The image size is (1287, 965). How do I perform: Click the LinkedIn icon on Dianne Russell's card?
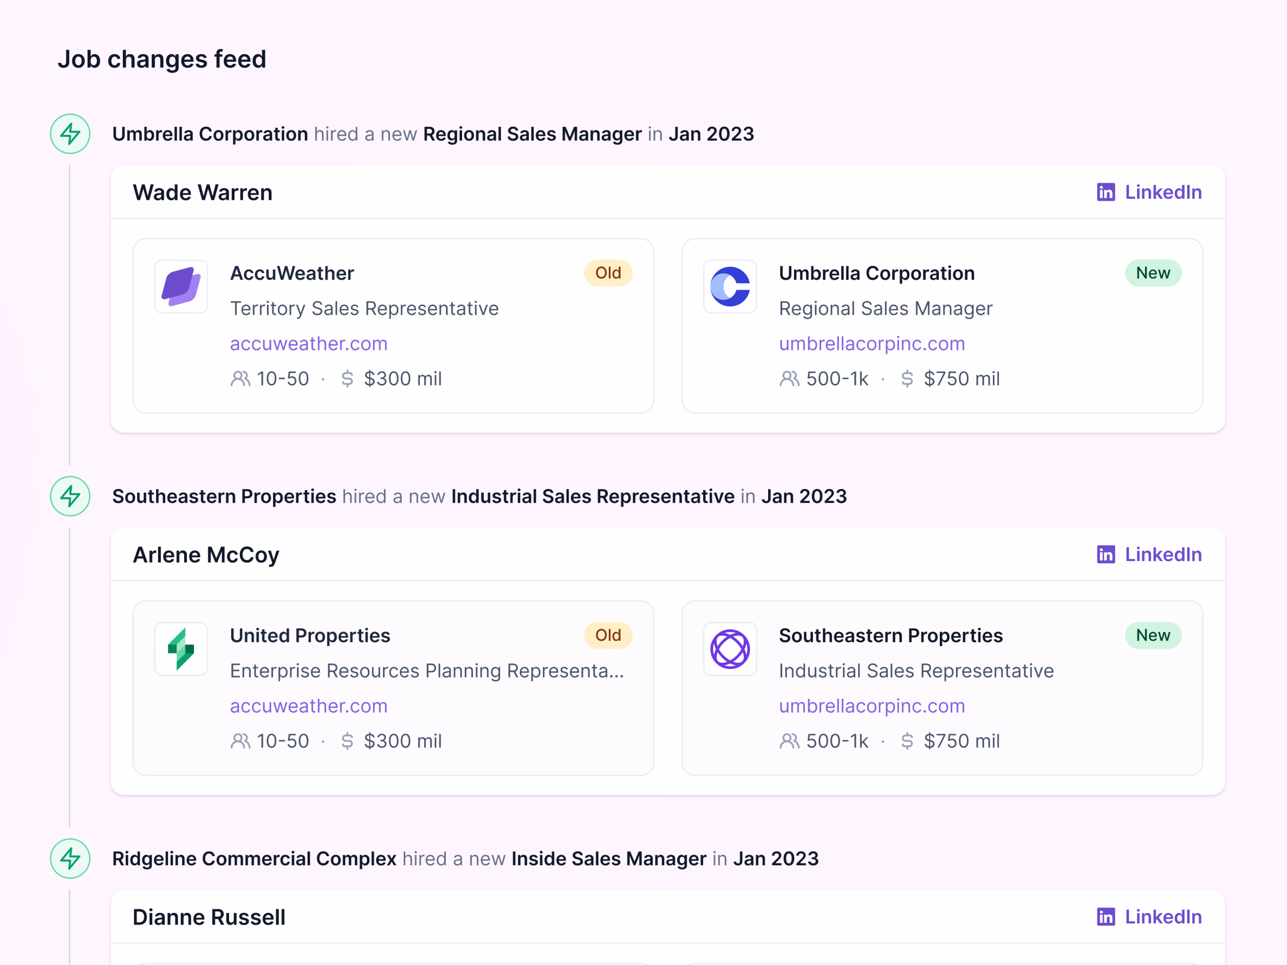tap(1106, 917)
